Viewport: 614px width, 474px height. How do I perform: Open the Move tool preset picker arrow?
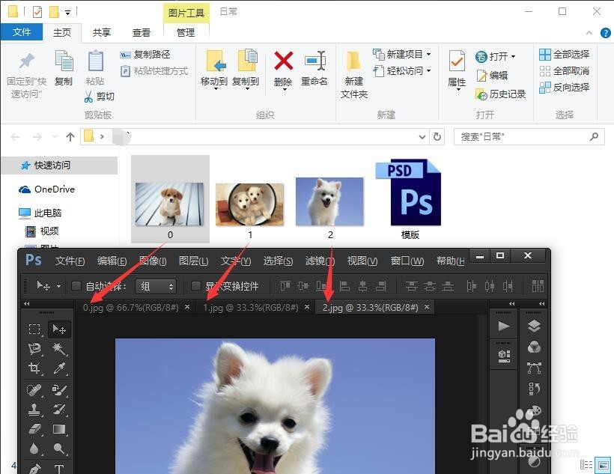click(x=58, y=286)
